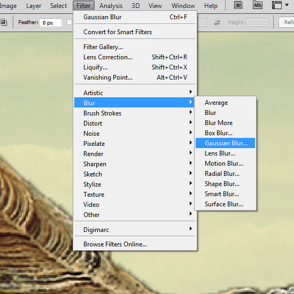The width and height of the screenshot is (294, 294).
Task: Launch Adobe Bridge from the Br icon
Action: [238, 5]
